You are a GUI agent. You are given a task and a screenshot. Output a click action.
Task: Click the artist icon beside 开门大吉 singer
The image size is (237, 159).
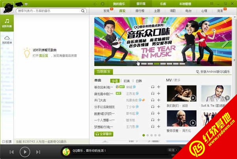click(140, 100)
